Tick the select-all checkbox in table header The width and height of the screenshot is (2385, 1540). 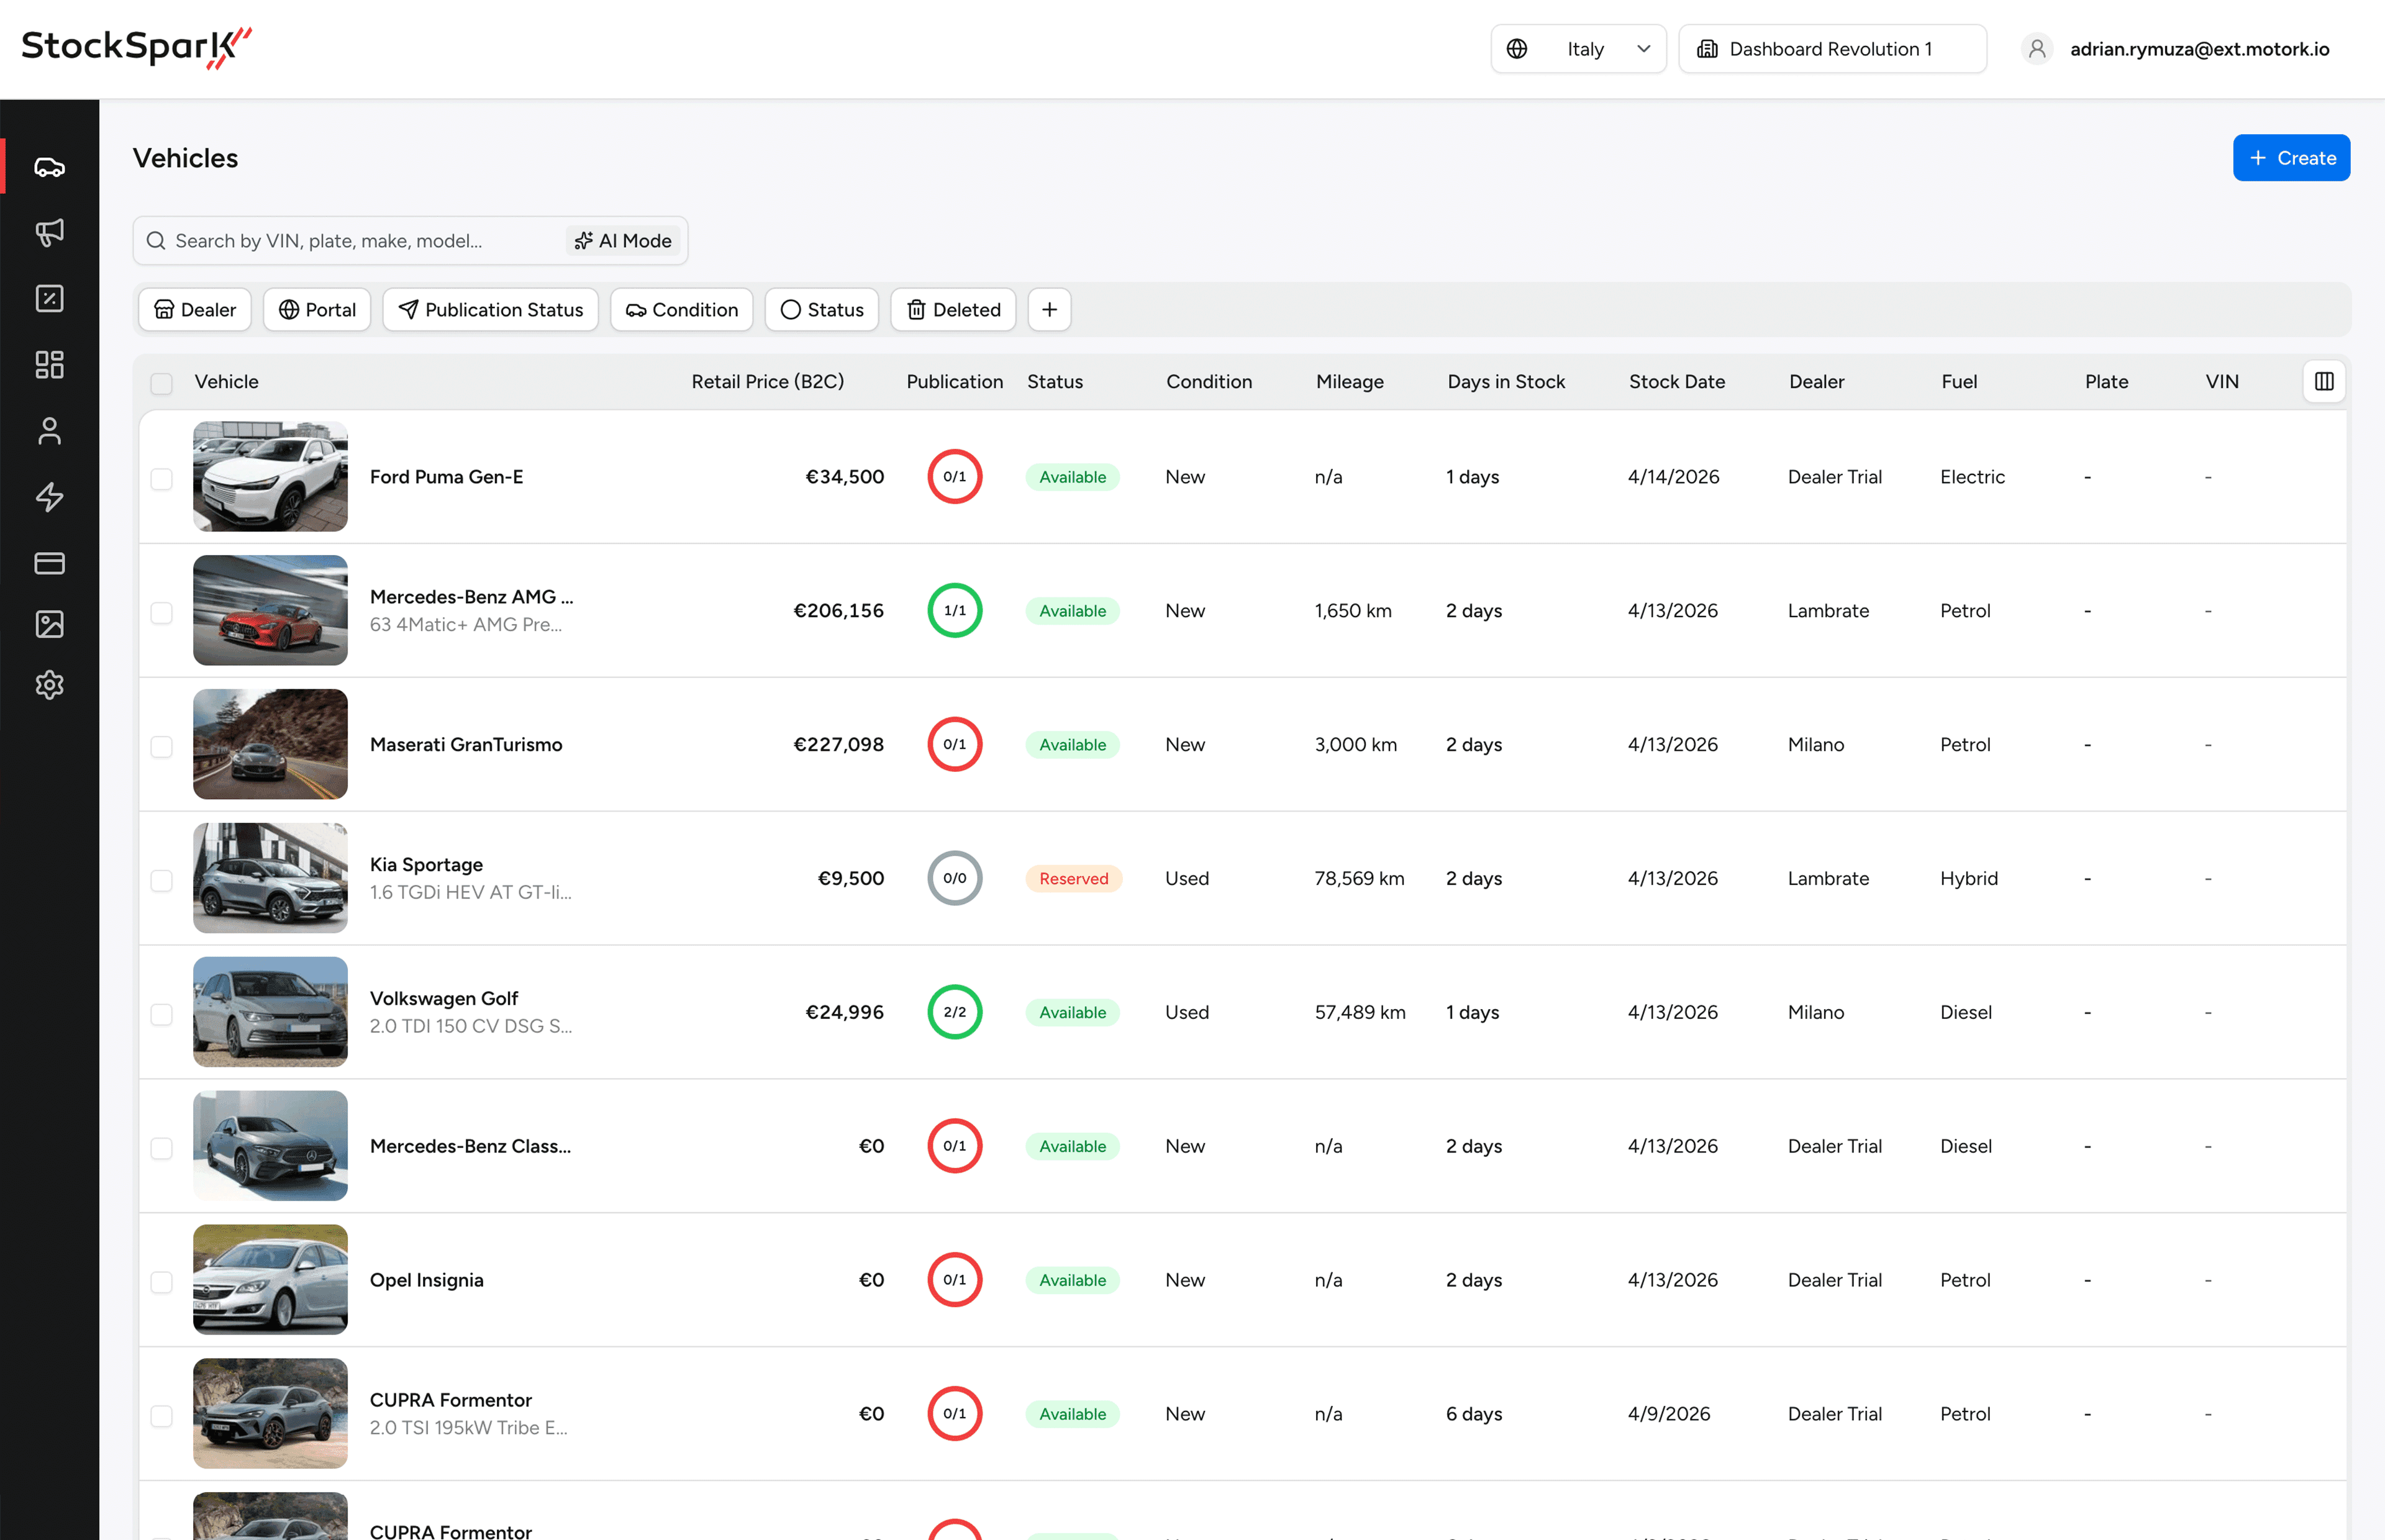161,383
